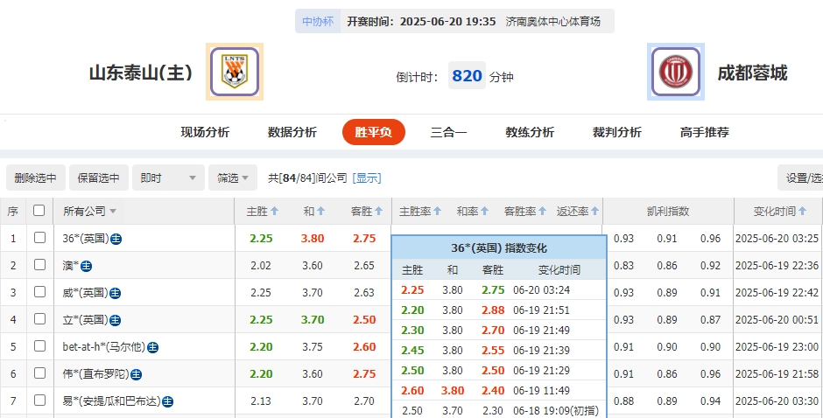Click the 成都蓉城 team logo
The image size is (823, 418).
pyautogui.click(x=676, y=72)
